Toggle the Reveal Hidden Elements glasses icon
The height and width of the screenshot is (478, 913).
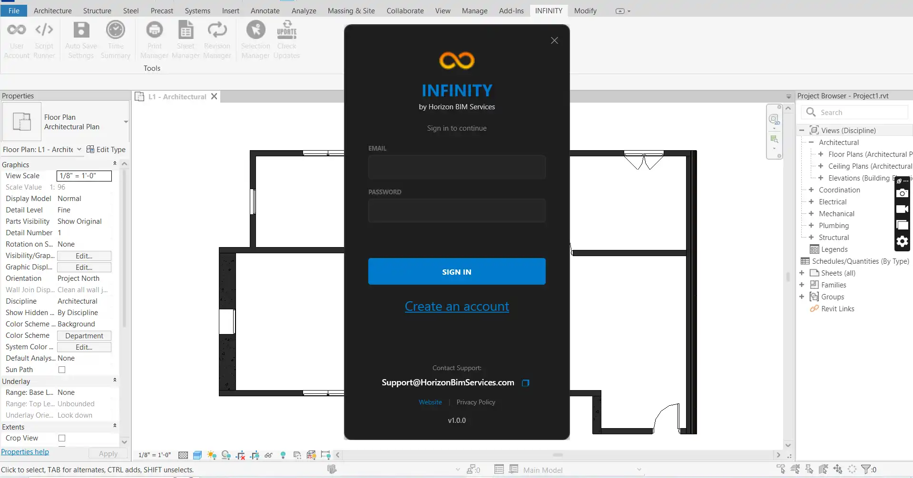tap(269, 455)
